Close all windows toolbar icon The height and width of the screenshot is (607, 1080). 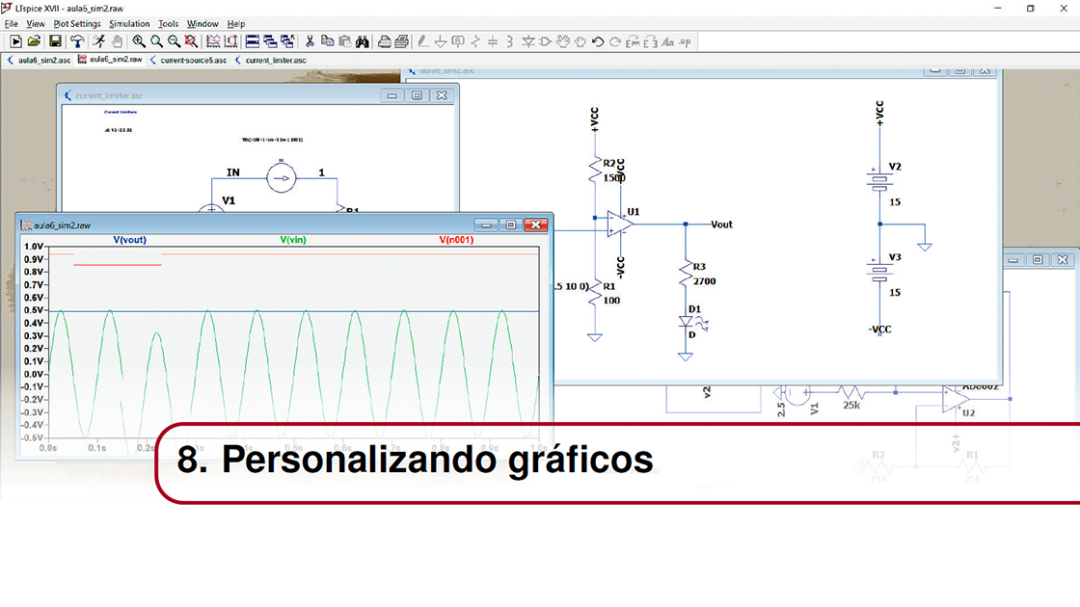point(287,42)
